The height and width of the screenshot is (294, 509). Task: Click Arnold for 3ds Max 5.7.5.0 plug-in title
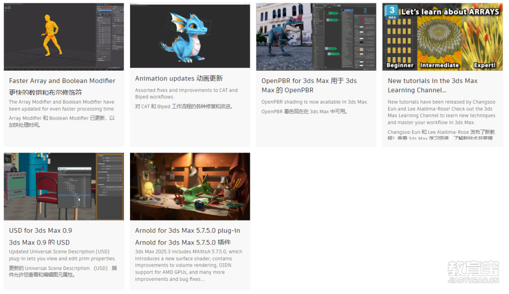(188, 230)
